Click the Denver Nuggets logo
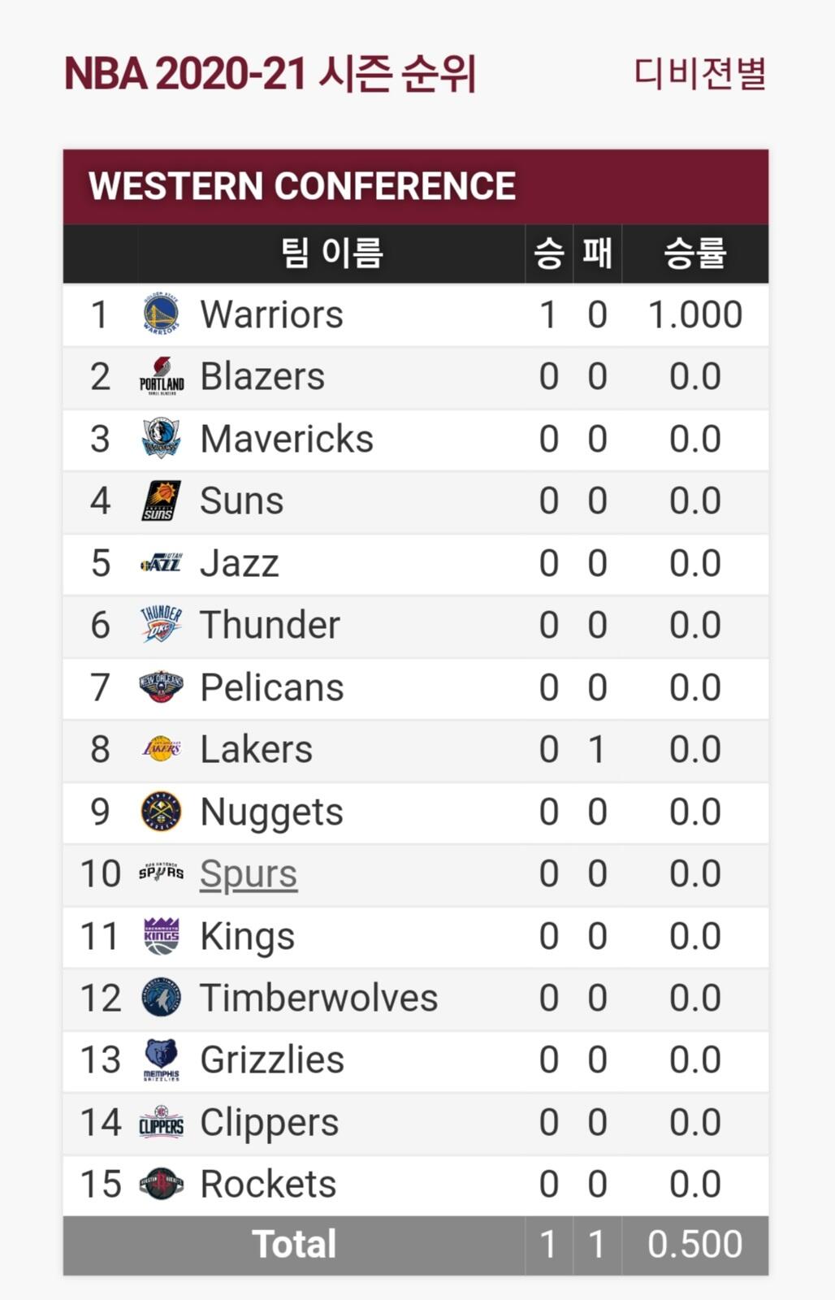The height and width of the screenshot is (1300, 835). [x=161, y=812]
